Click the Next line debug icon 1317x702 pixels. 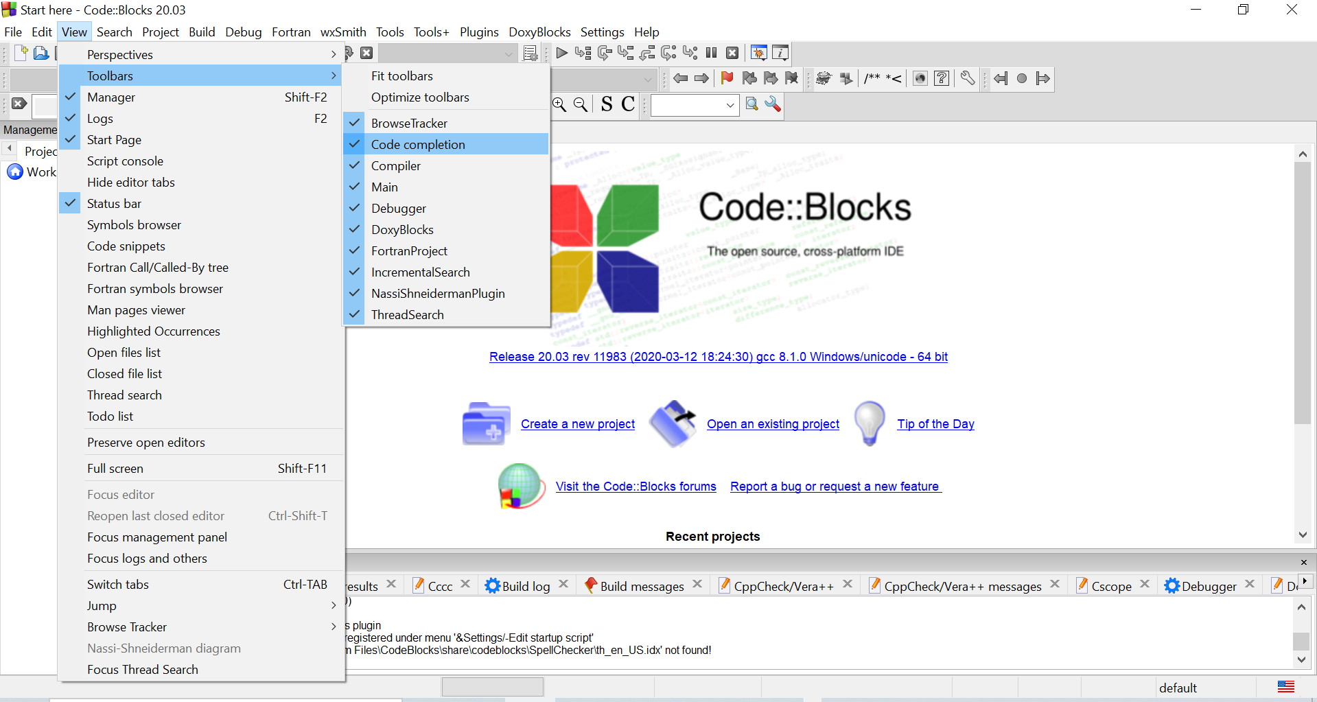tap(605, 53)
